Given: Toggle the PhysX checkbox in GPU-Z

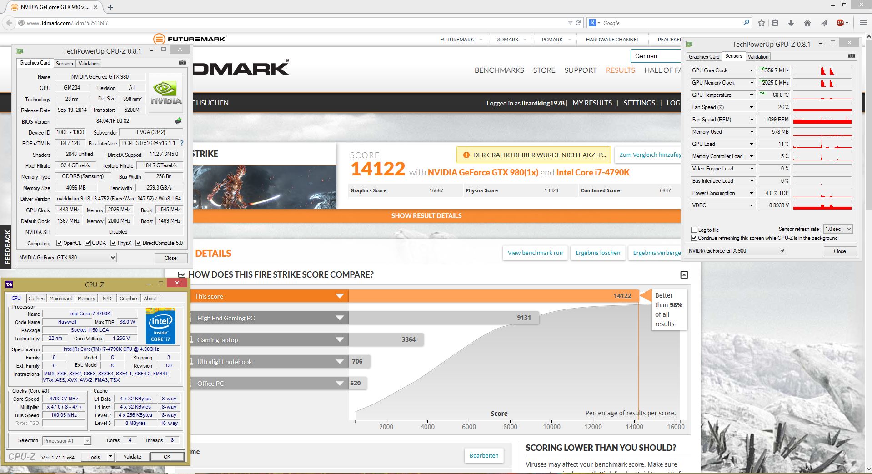Looking at the screenshot, I should click(114, 243).
